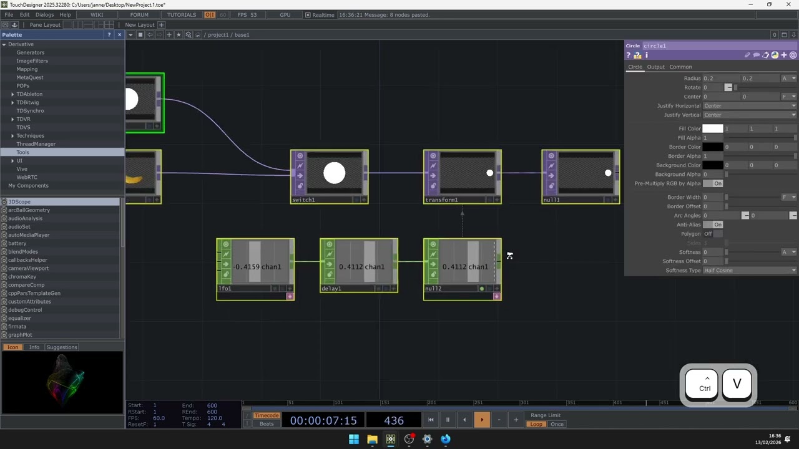Toggle Anti-Alias On switch
Viewport: 799px width, 449px height.
tap(713, 224)
